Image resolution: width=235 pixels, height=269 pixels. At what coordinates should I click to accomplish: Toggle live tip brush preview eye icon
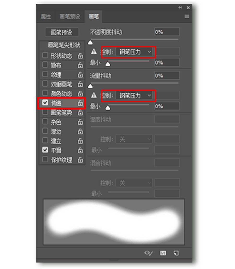(148, 253)
